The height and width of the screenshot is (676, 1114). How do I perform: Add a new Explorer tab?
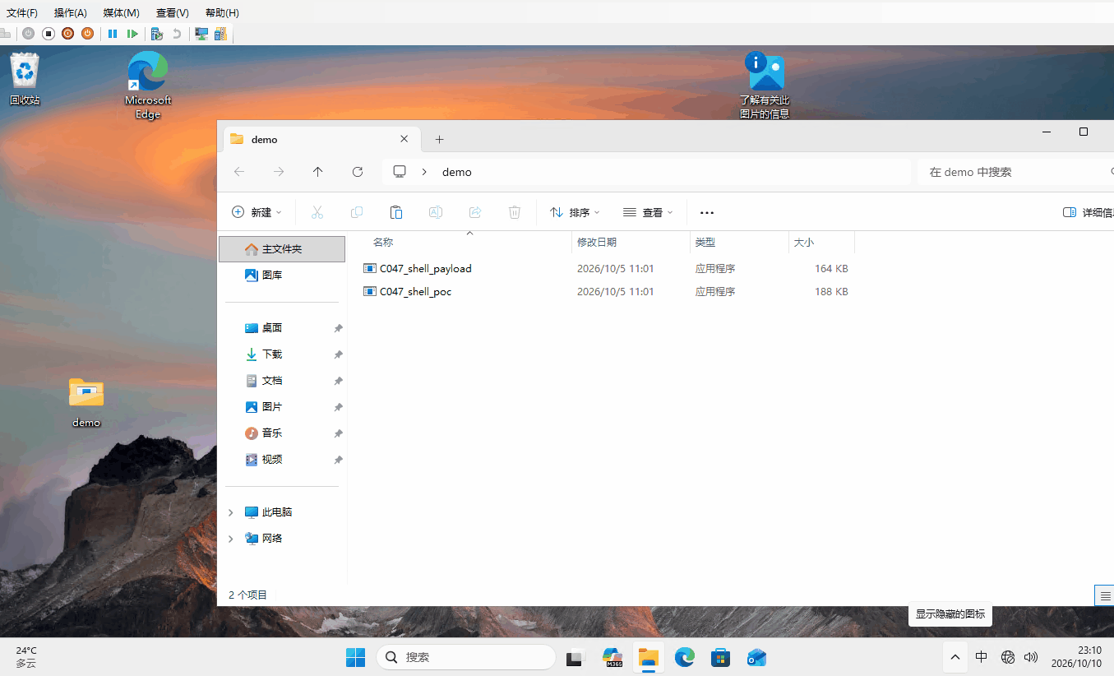point(439,139)
